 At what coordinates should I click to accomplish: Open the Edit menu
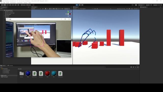click(x=4, y=3)
